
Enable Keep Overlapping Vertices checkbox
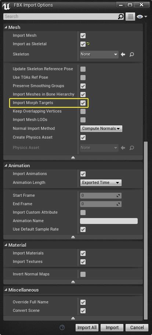[83, 111]
